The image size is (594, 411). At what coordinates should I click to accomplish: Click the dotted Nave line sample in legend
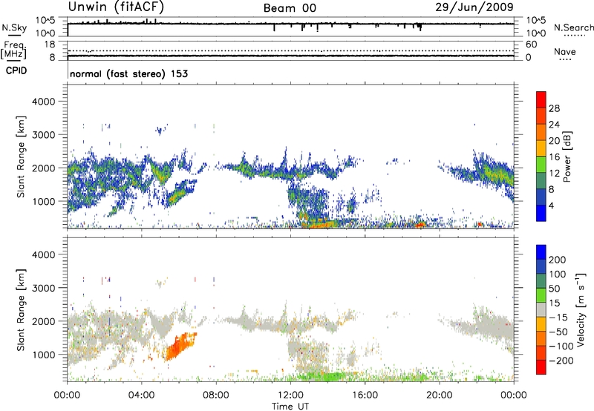pos(565,59)
